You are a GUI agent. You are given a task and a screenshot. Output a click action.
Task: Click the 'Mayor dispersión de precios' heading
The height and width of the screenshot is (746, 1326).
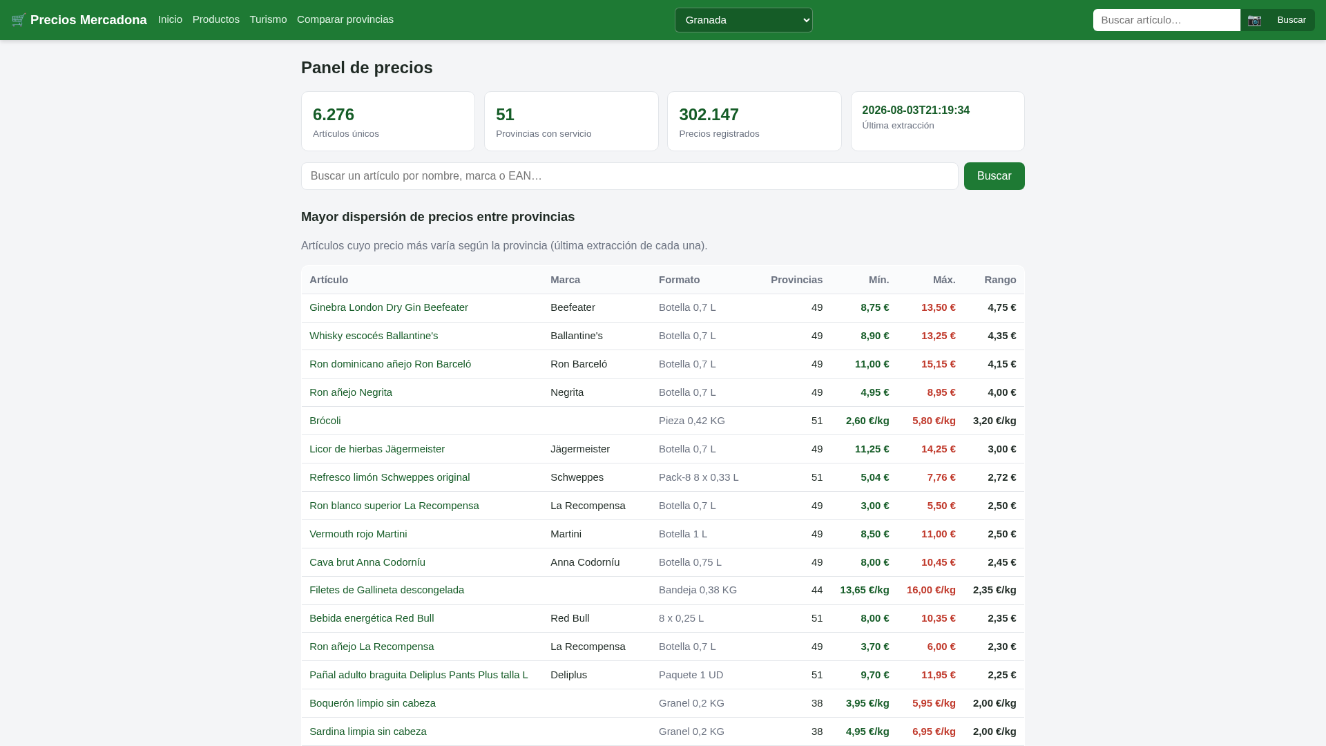[438, 217]
